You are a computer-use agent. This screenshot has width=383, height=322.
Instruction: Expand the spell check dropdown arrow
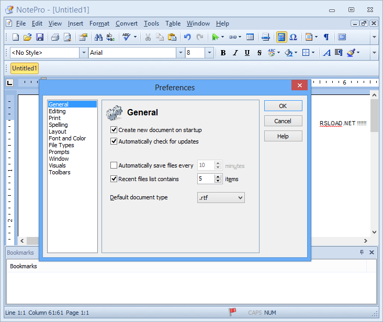[135, 37]
